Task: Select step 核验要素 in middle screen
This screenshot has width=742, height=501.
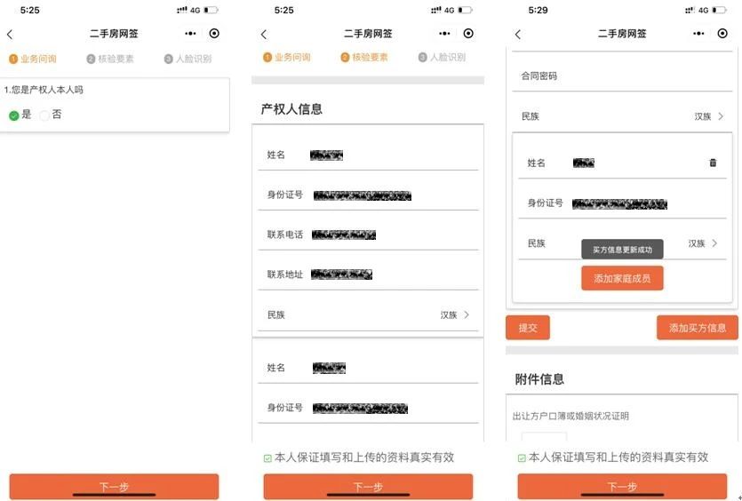Action: tap(364, 57)
